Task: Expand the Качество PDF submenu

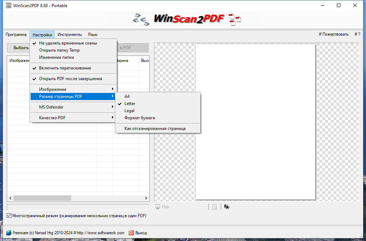Action: point(73,118)
